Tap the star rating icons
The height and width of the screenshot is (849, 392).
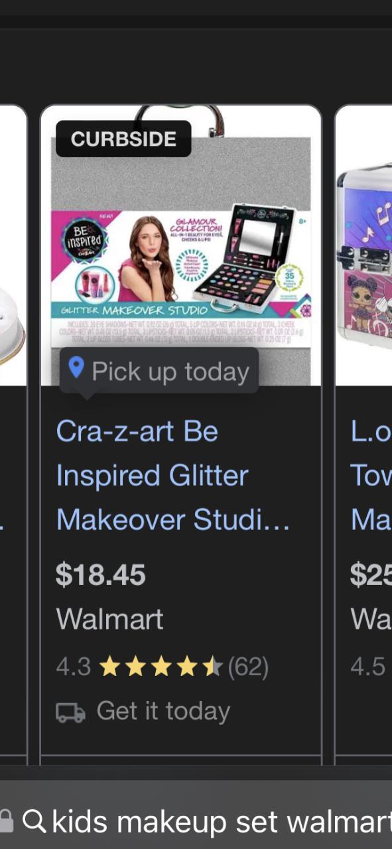click(x=160, y=667)
